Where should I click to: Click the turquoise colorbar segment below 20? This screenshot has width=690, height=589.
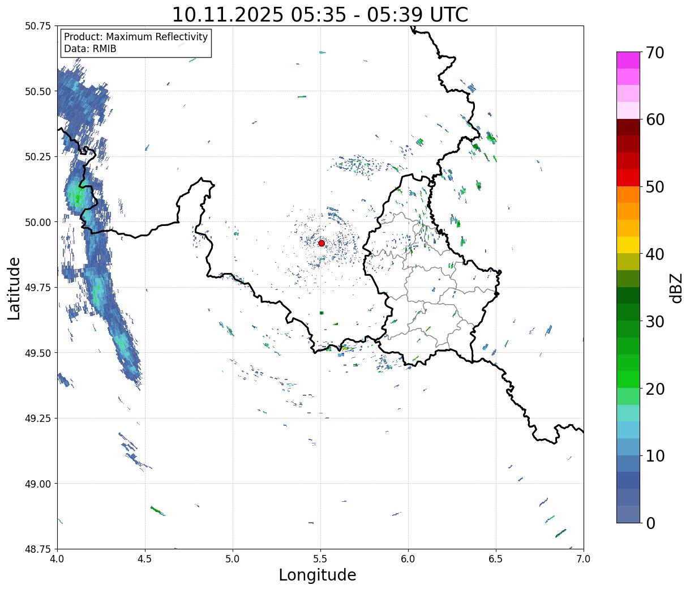(x=628, y=413)
